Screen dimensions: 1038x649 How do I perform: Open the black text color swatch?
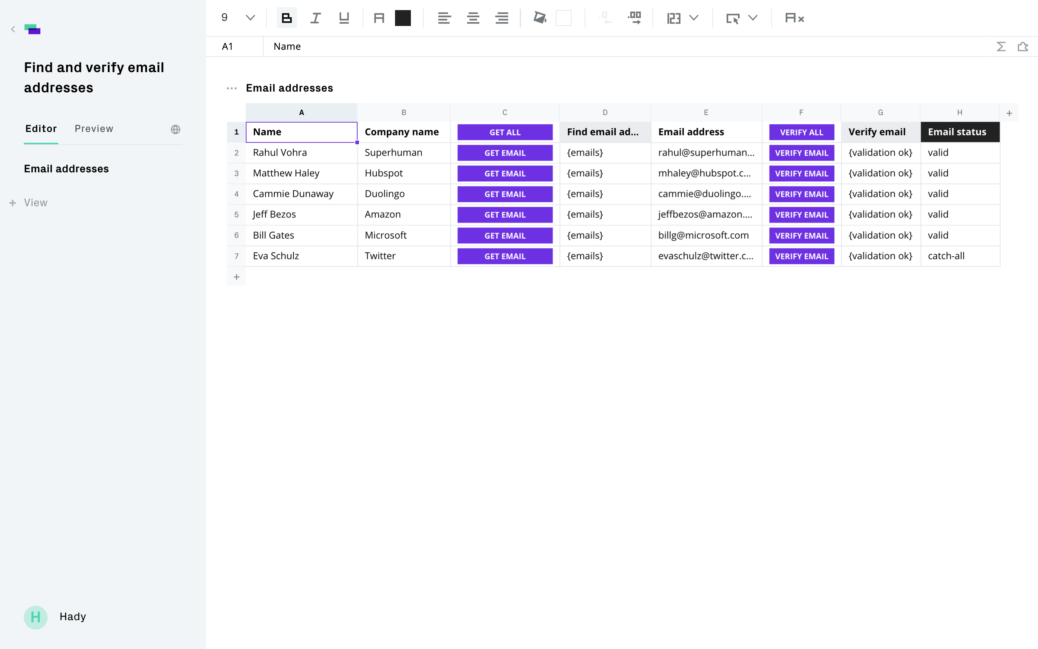click(403, 18)
